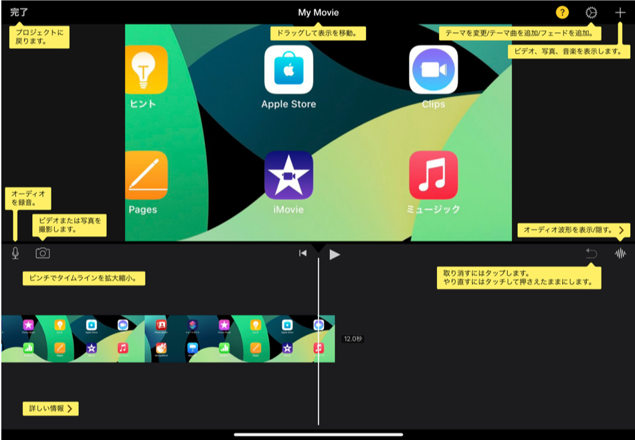Click the 12.0秒 duration label
Image resolution: width=635 pixels, height=440 pixels.
pyautogui.click(x=353, y=339)
